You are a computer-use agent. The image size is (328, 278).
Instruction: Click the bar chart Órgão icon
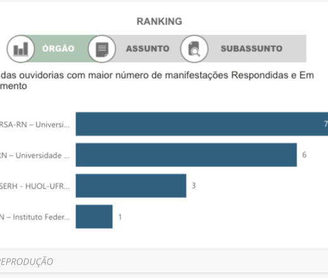(20, 49)
